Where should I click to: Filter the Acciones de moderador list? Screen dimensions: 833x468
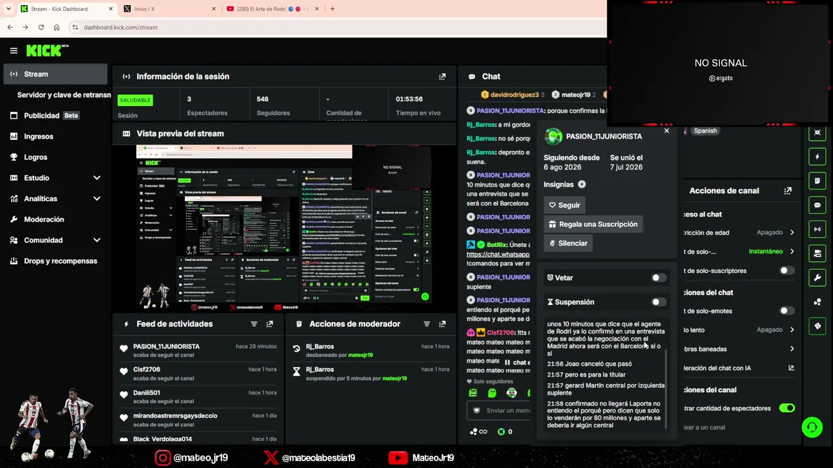[x=427, y=324]
